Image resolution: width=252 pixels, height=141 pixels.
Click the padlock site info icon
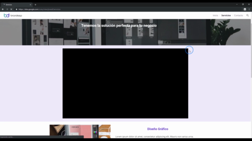(x=17, y=9)
